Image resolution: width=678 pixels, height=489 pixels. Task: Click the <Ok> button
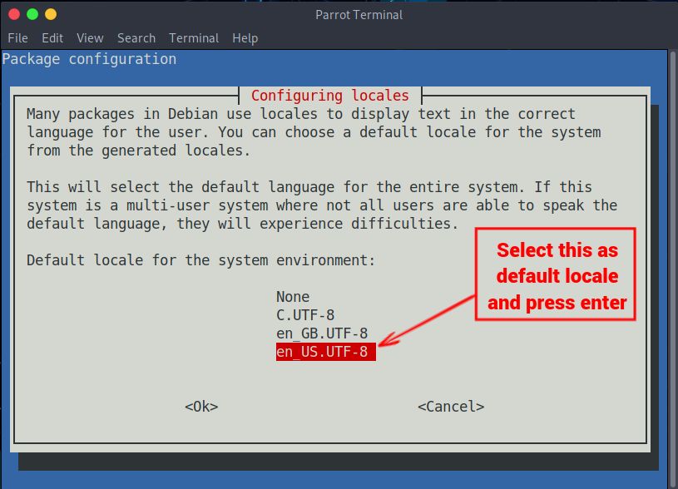point(200,406)
